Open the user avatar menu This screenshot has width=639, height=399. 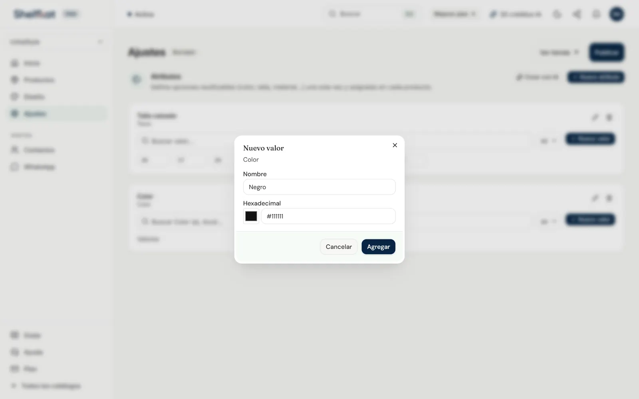pyautogui.click(x=617, y=14)
